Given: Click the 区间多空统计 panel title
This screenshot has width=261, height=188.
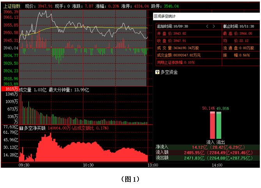Looking at the screenshot, I should 165,16.
